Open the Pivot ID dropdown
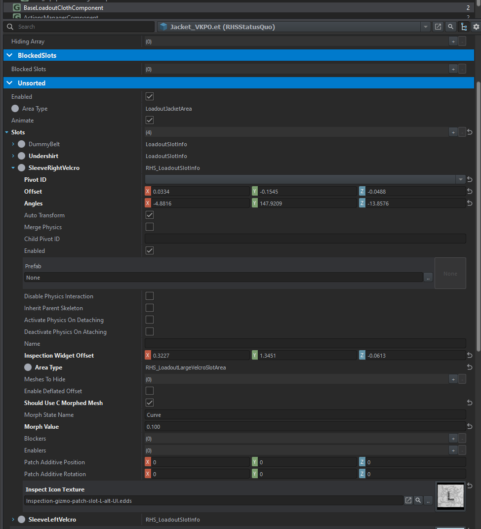Viewport: 481px width, 529px height. (x=460, y=180)
